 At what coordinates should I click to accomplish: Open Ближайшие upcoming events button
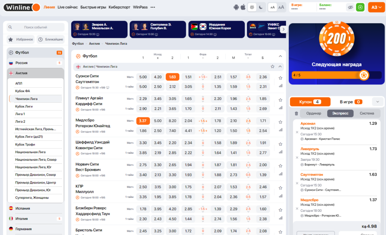coord(51,39)
